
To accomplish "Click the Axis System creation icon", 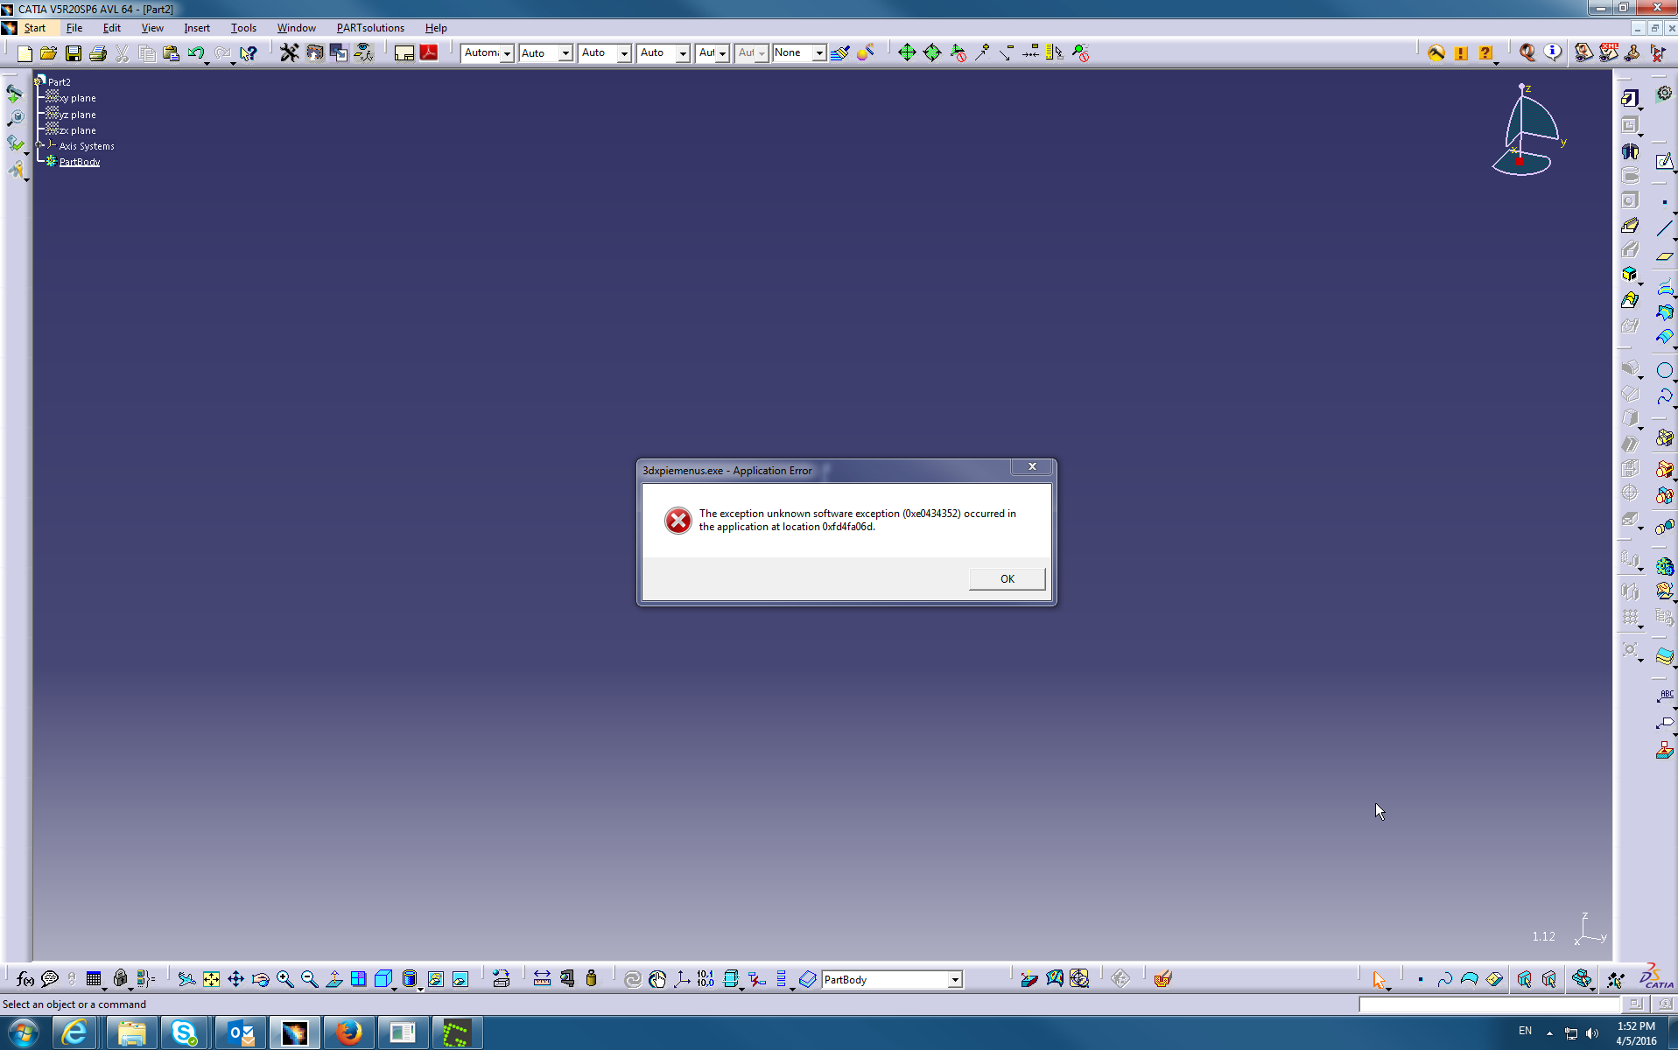I will [682, 979].
